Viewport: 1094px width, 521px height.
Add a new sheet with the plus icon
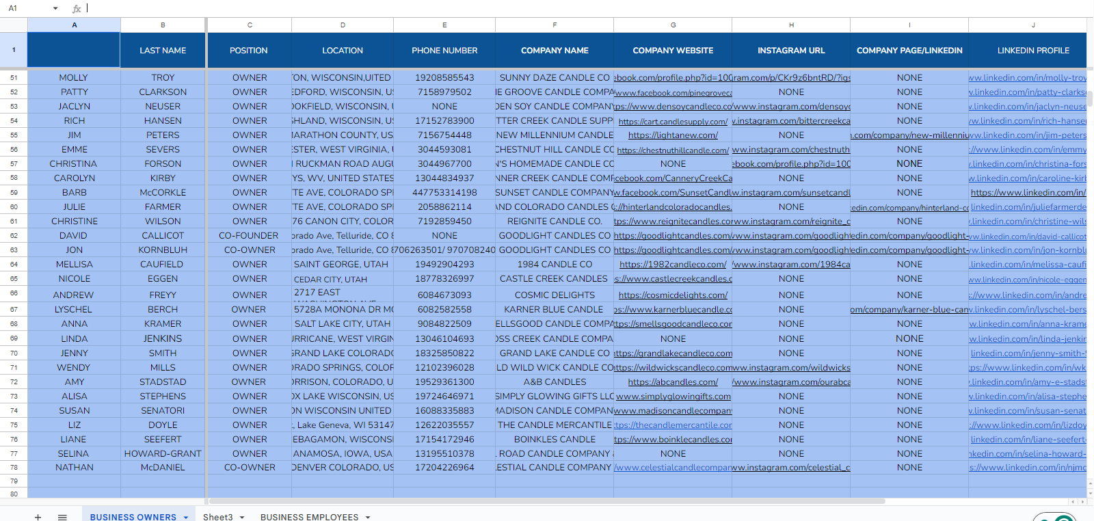38,517
